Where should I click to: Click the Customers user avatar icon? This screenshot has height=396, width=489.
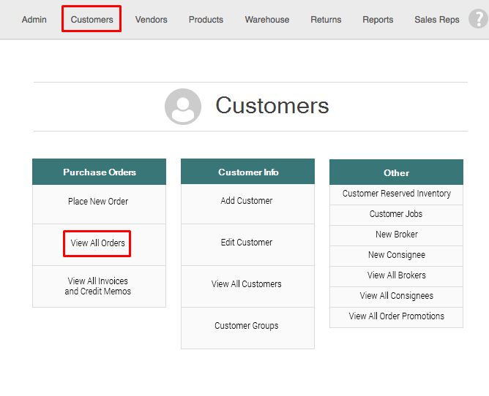183,107
